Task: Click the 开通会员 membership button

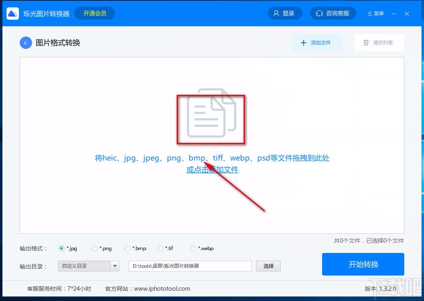Action: coord(94,13)
